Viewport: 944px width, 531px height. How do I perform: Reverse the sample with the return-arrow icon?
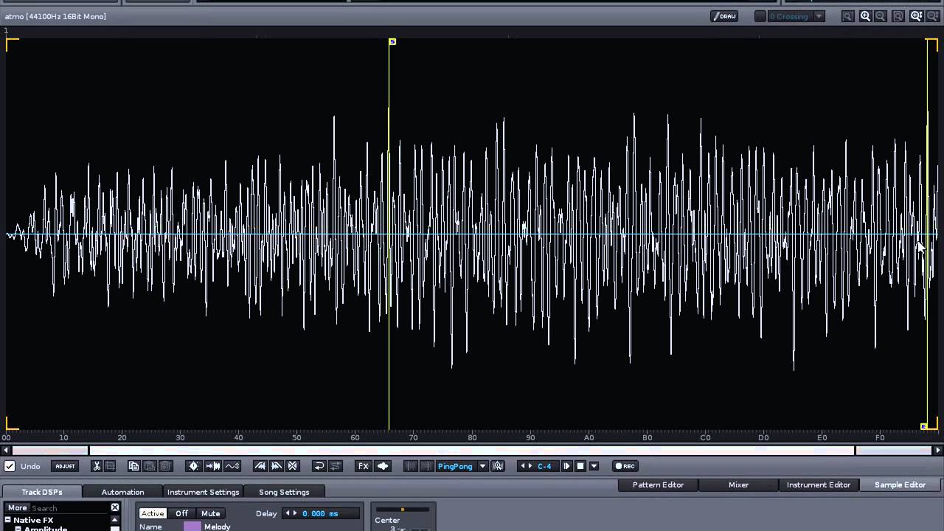pyautogui.click(x=319, y=466)
